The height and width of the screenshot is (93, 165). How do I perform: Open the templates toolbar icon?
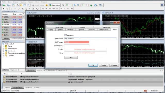coord(100,5)
